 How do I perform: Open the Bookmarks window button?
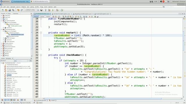click(x=15, y=103)
